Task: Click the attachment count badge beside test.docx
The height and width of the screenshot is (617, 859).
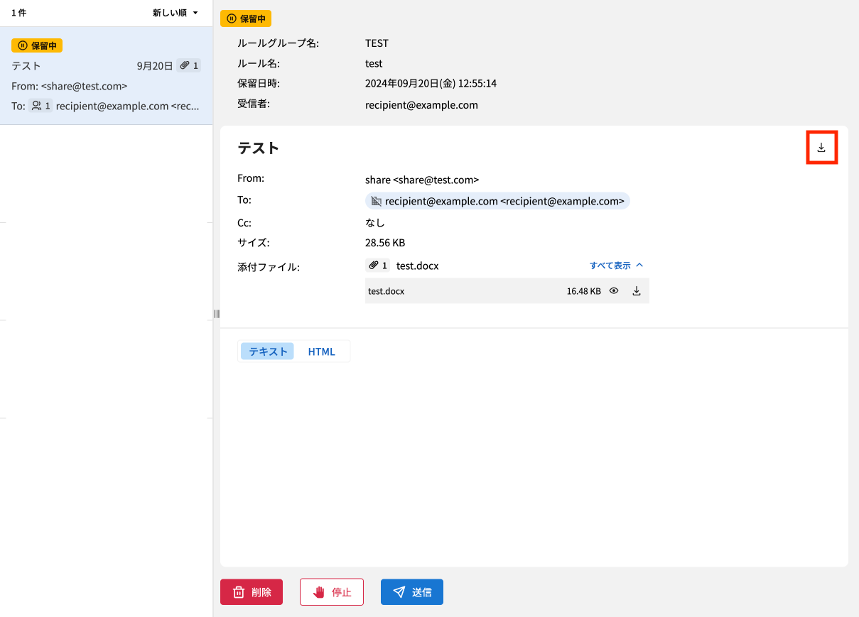Action: click(x=378, y=266)
